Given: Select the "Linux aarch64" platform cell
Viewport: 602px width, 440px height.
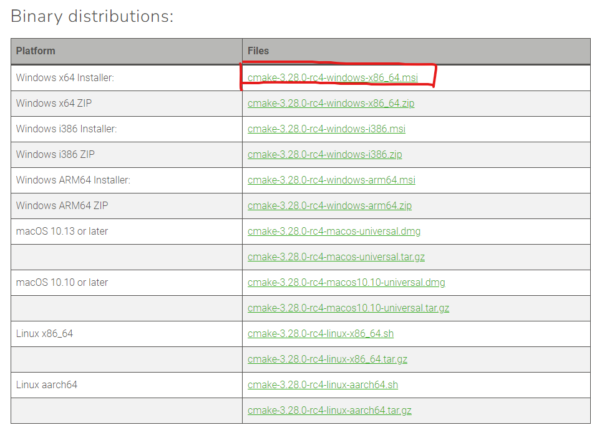Looking at the screenshot, I should tap(47, 384).
